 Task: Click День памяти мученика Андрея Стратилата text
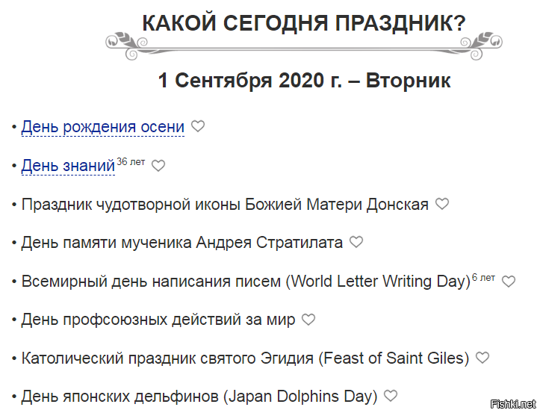(182, 243)
